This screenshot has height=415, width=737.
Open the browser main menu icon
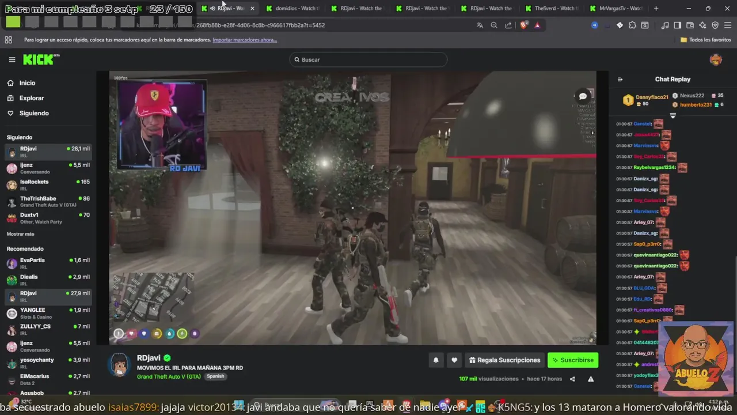pos(727,25)
